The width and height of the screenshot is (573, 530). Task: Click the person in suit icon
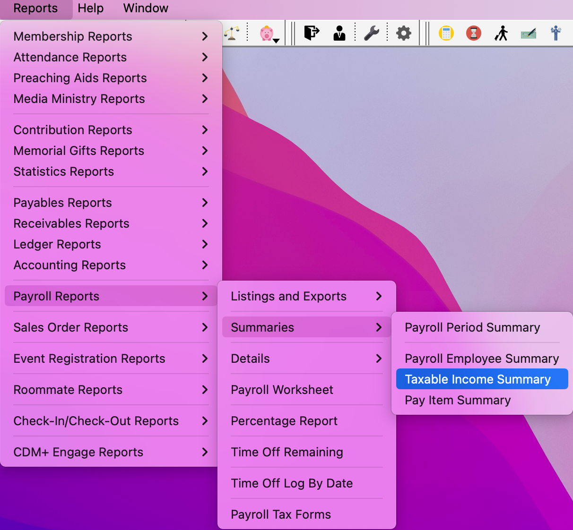[x=339, y=33]
